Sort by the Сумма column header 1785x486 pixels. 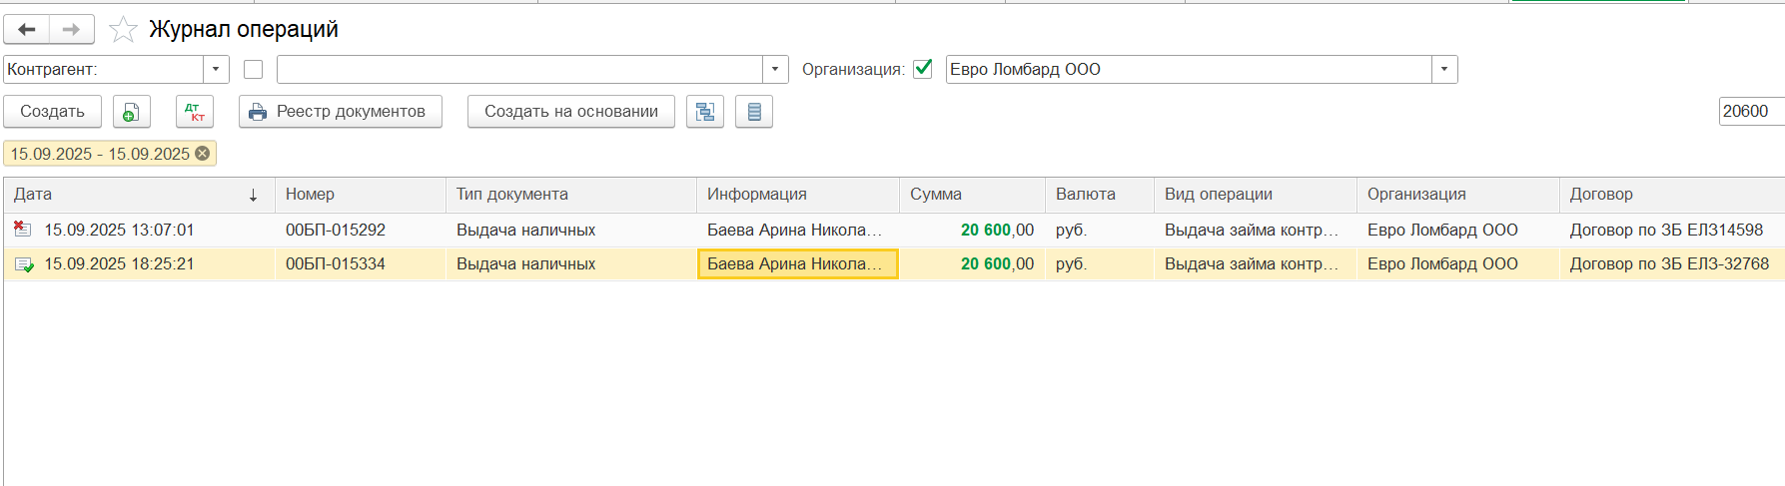[972, 195]
